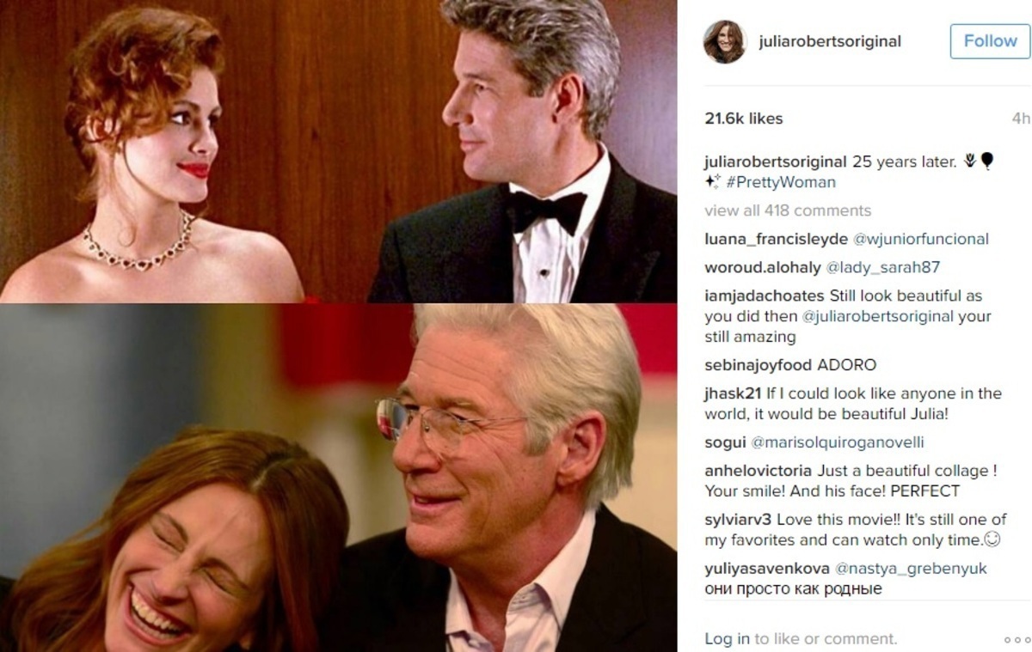Open luana_francisleyde commenter profile
The height and width of the screenshot is (652, 1032).
776,239
